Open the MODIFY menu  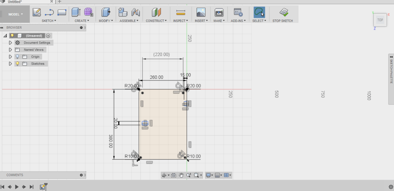[106, 21]
